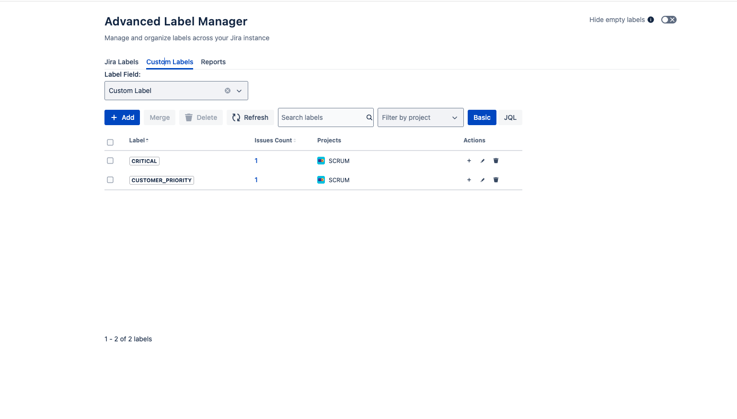Open the Filter by project dropdown

(x=420, y=117)
